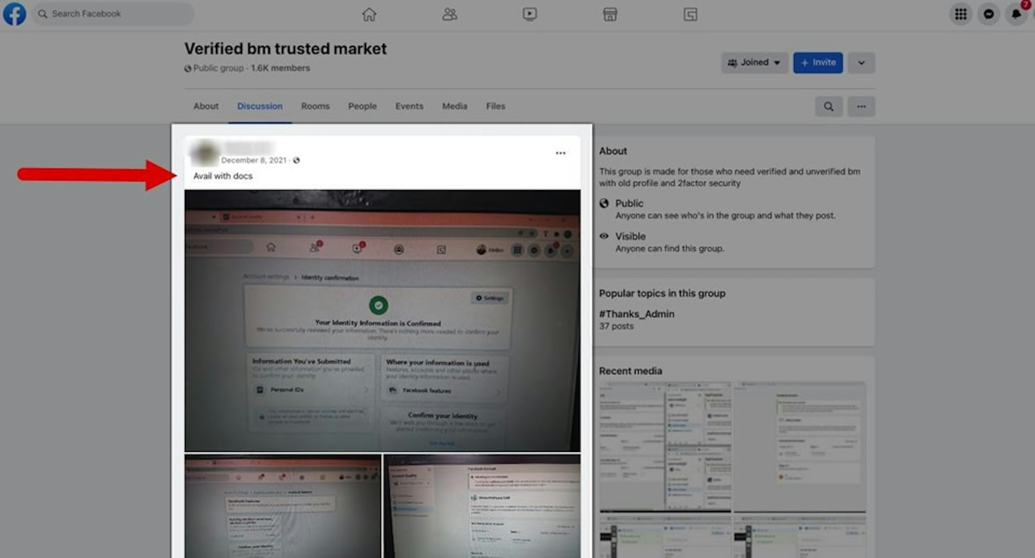Expand the chevron next to Invite
This screenshot has width=1035, height=558.
click(x=861, y=63)
